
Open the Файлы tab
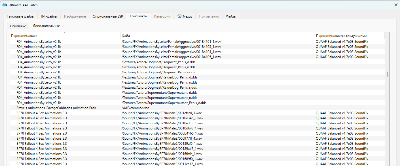click(231, 16)
